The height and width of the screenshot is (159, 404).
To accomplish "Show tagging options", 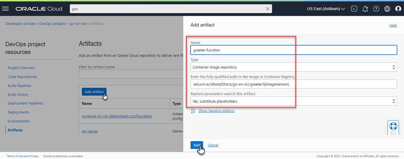I will point(216,111).
